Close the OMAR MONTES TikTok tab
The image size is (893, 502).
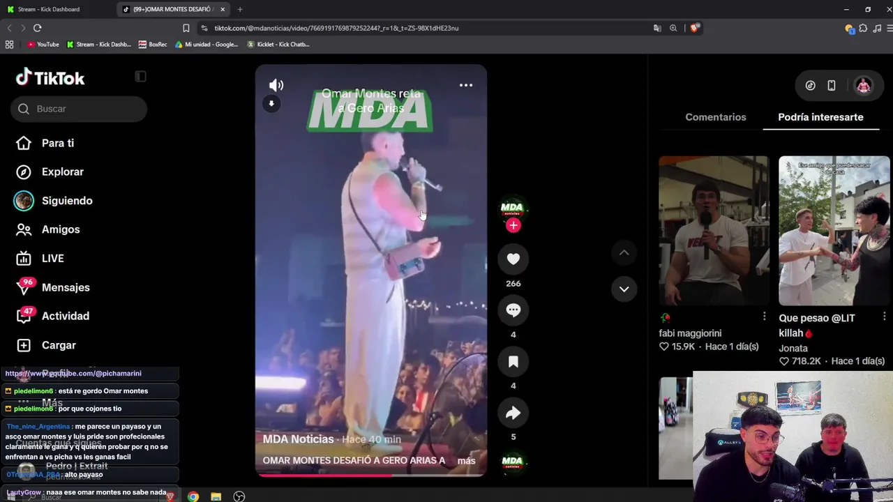223,9
